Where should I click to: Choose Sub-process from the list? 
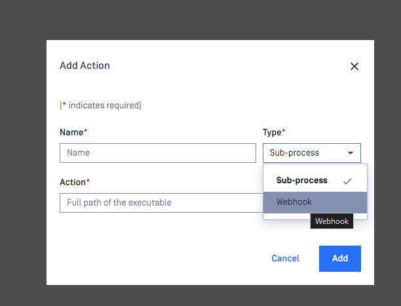[x=315, y=180]
